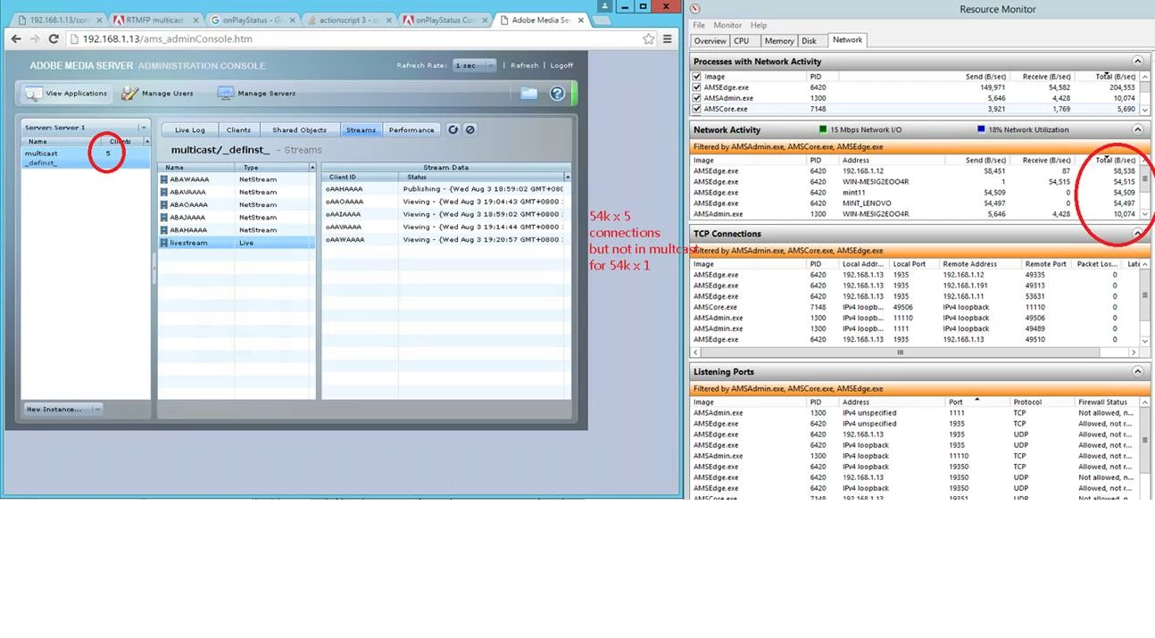
Task: Collapse Processes with Network Activity section
Action: pos(1137,62)
